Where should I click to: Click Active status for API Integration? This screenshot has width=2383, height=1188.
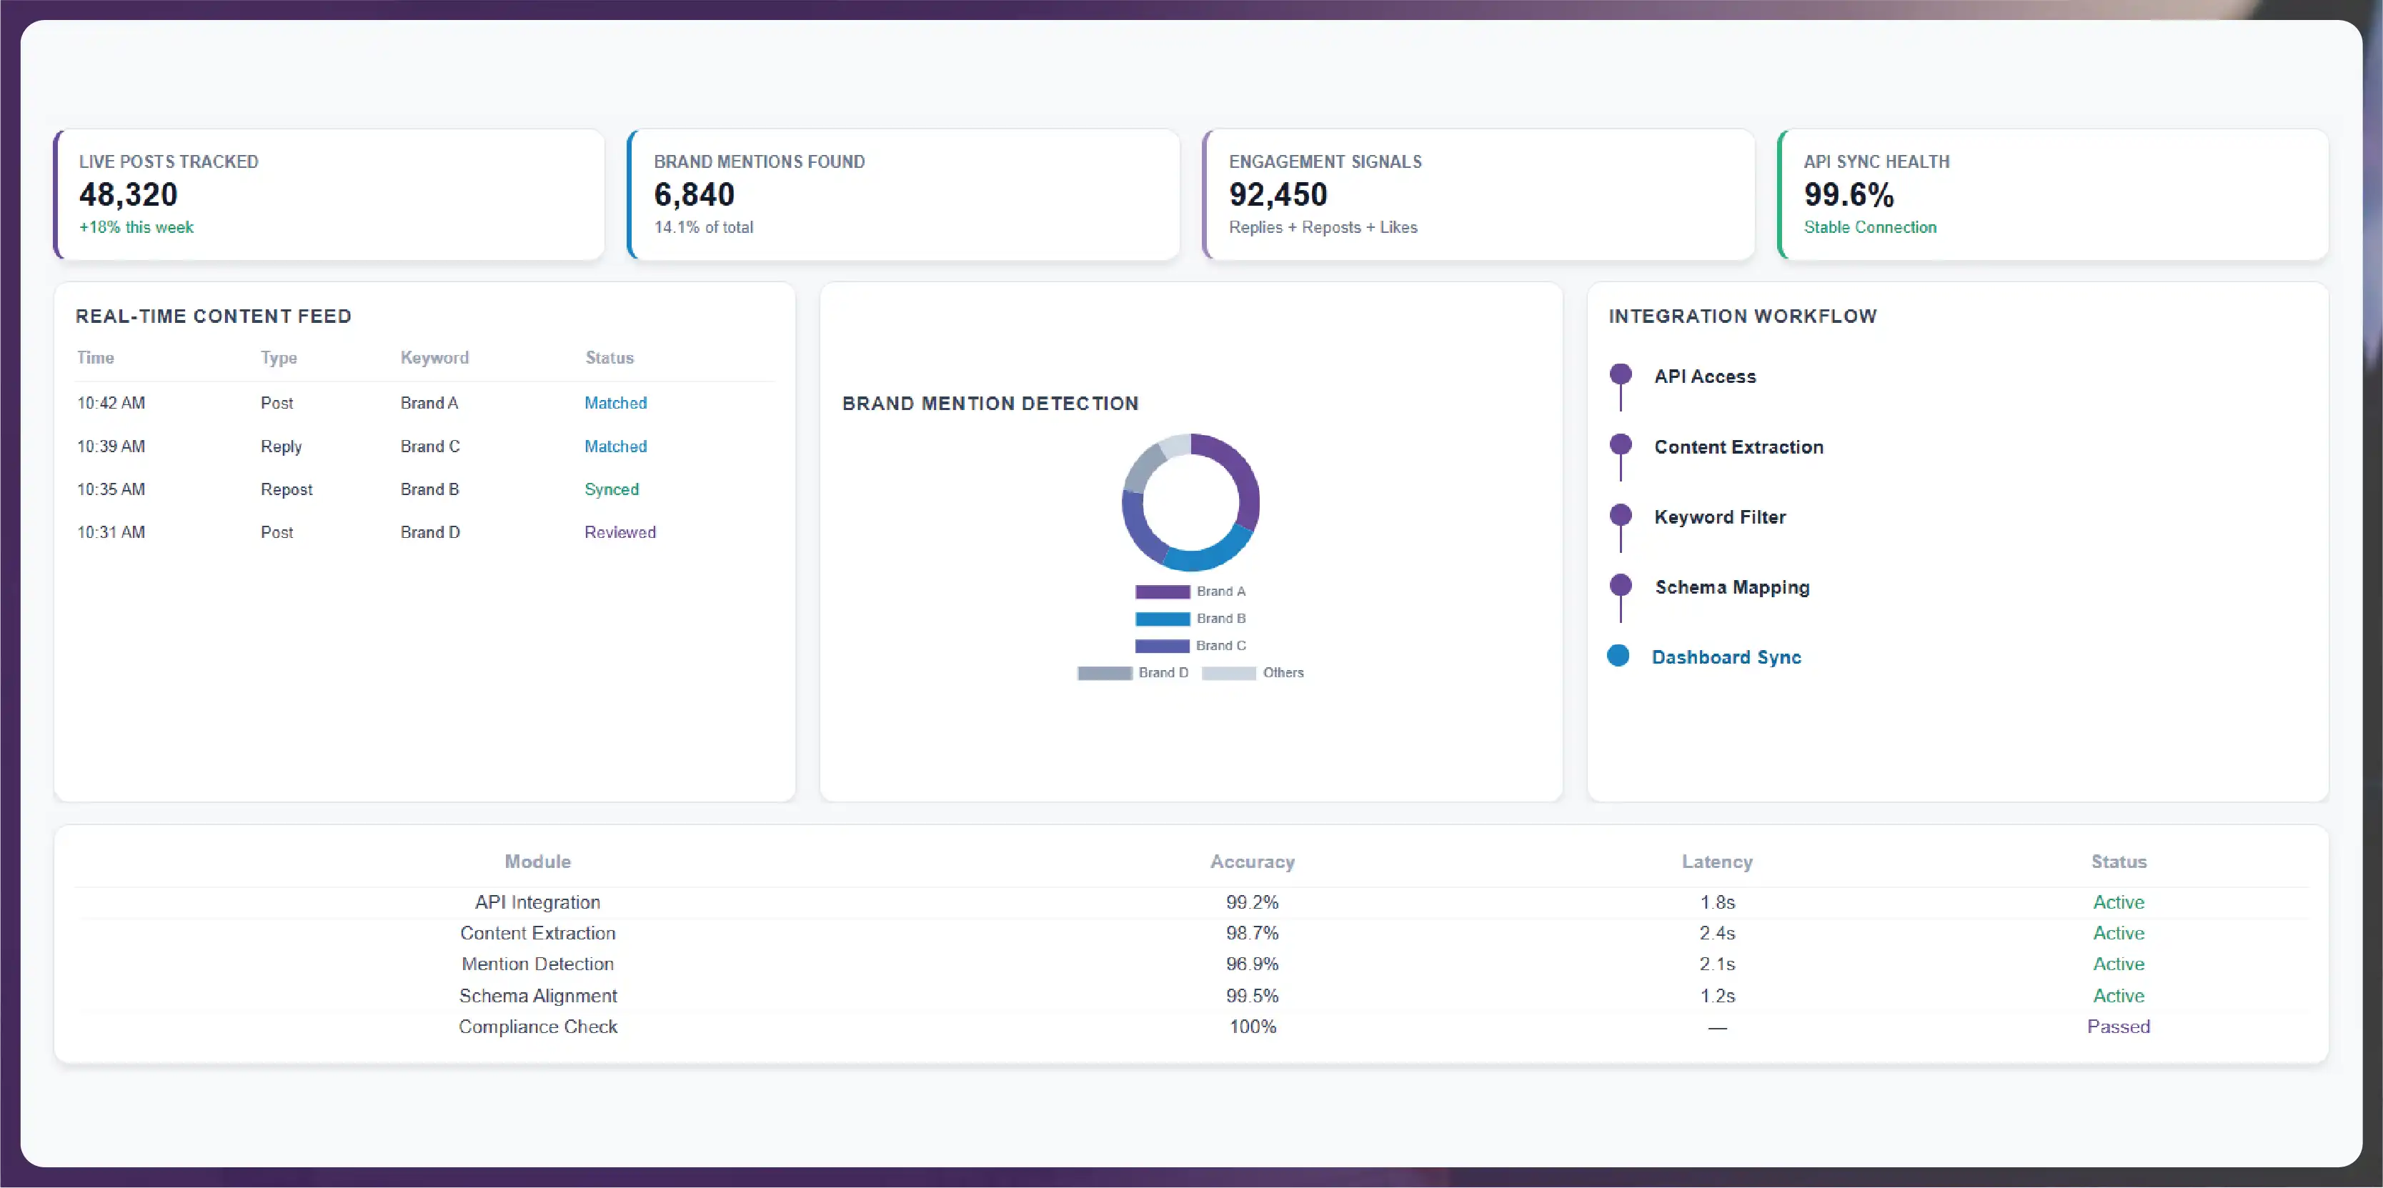click(2119, 902)
